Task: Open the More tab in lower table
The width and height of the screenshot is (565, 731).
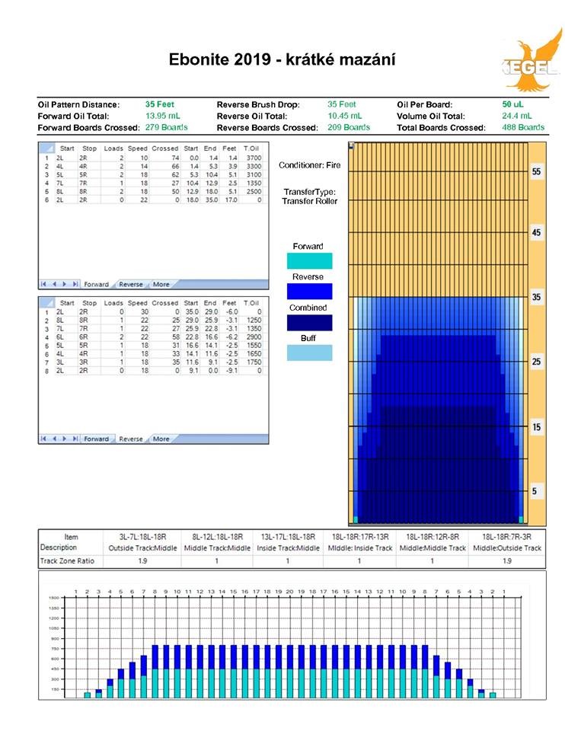Action: coord(161,439)
